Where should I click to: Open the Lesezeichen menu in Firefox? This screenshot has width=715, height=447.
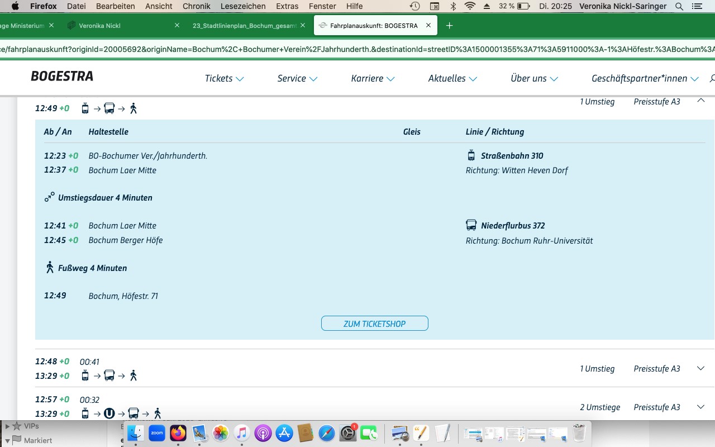pyautogui.click(x=242, y=6)
